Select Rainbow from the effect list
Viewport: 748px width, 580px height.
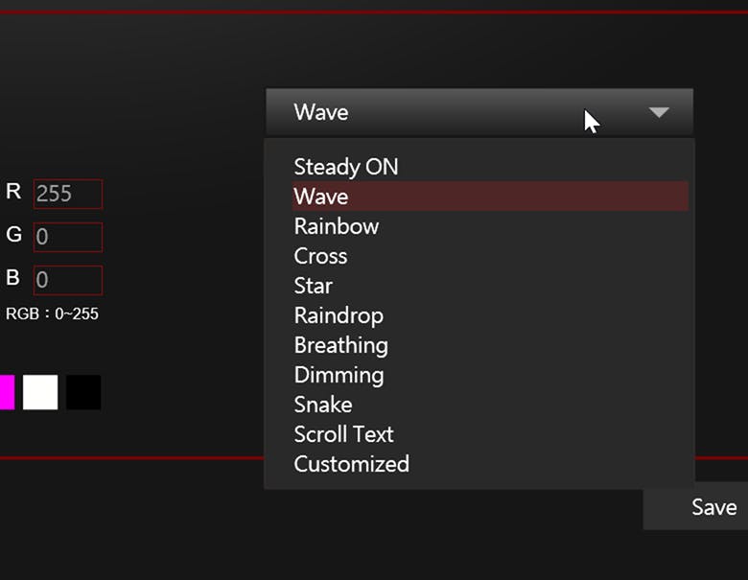tap(490, 226)
